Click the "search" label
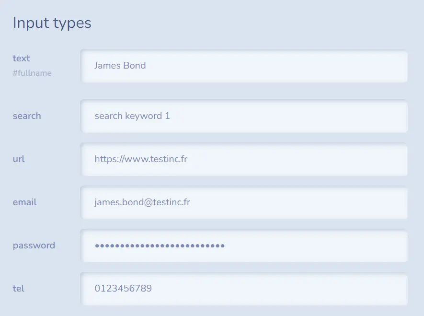 (x=27, y=116)
